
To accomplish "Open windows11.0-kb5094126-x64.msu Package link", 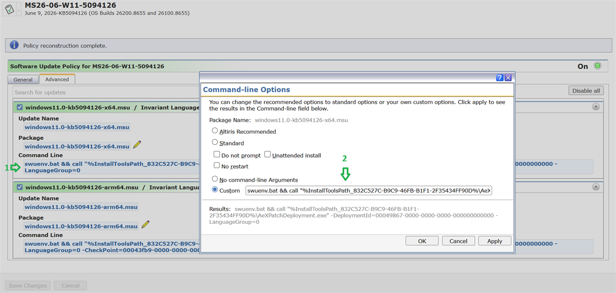I will (77, 146).
